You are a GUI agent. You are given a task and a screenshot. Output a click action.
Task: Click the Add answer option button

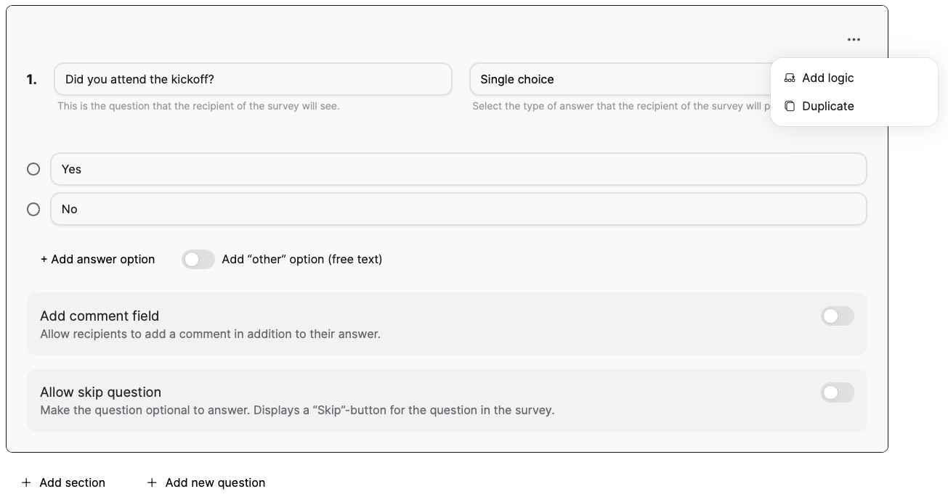click(x=97, y=260)
